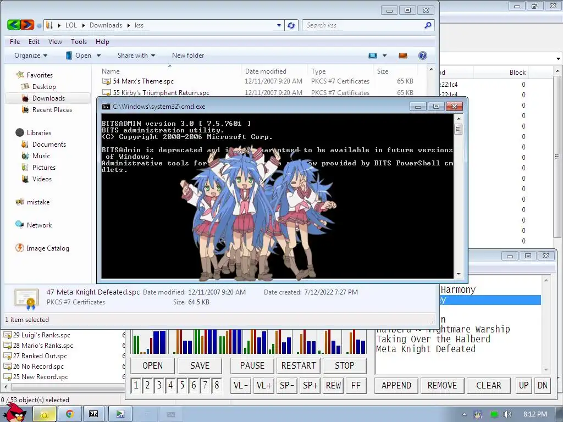563x422 pixels.
Task: Stop playback with STOP button
Action: click(x=344, y=365)
